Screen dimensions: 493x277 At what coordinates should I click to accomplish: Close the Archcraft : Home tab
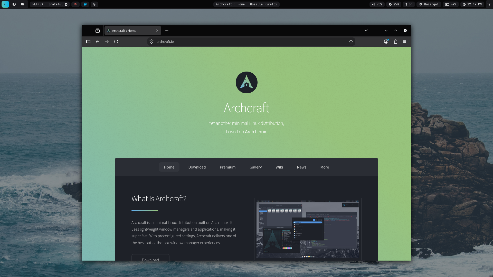click(x=157, y=31)
